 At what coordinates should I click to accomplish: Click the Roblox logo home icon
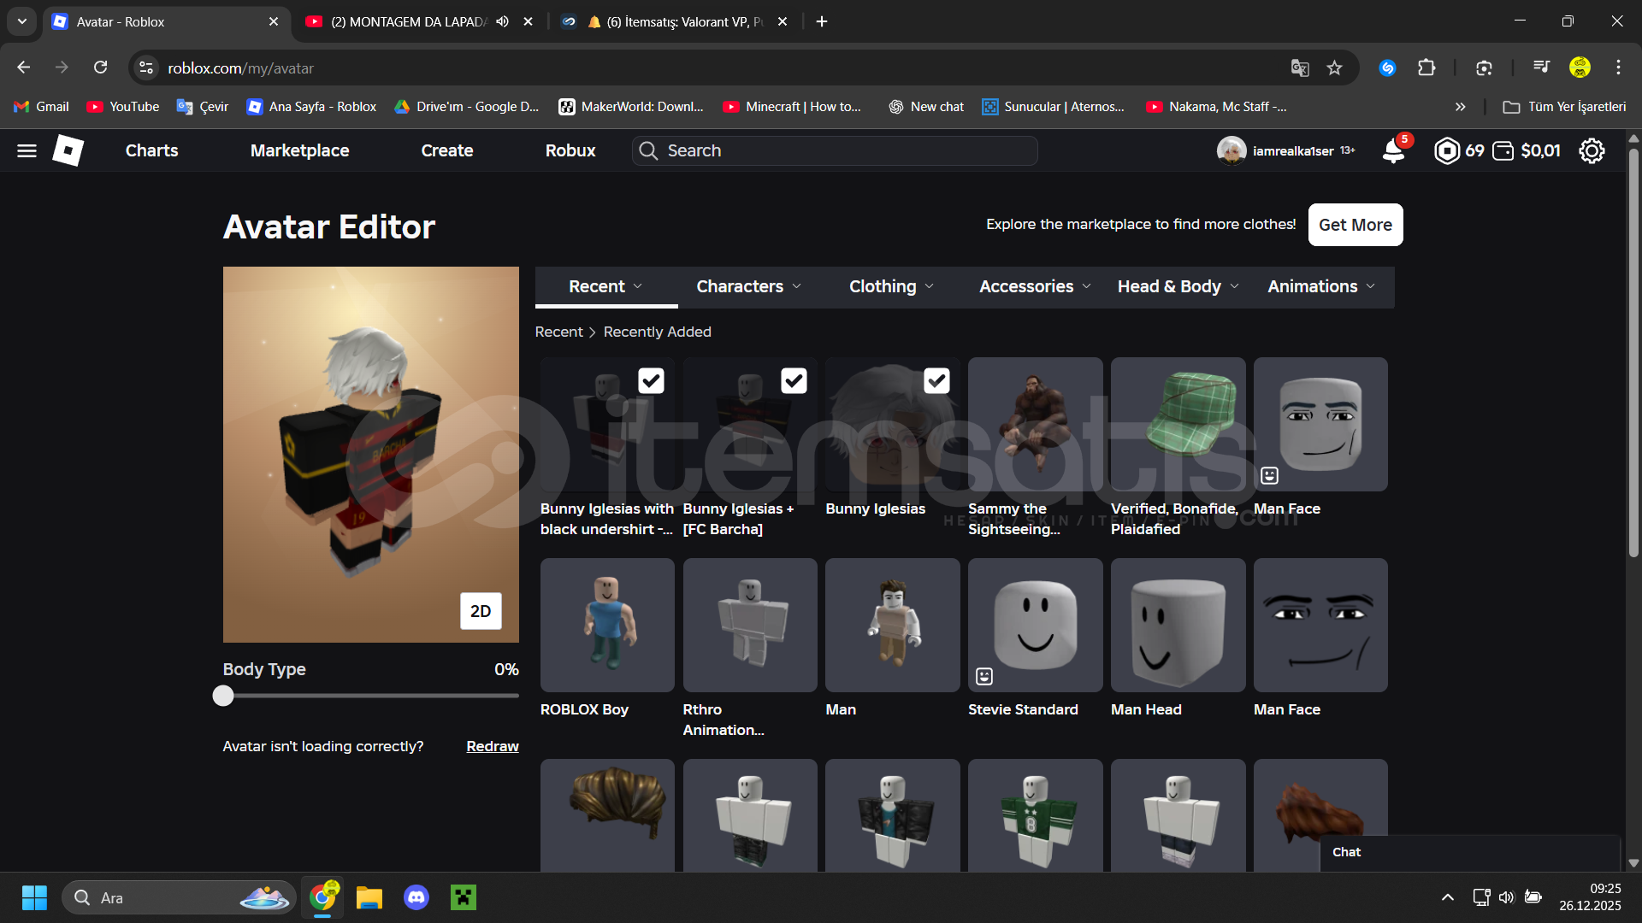pyautogui.click(x=68, y=150)
